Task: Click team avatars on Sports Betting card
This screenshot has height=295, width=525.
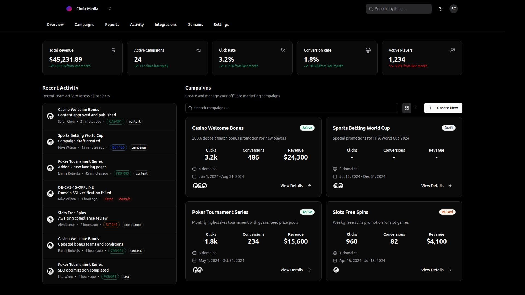Action: point(338,186)
